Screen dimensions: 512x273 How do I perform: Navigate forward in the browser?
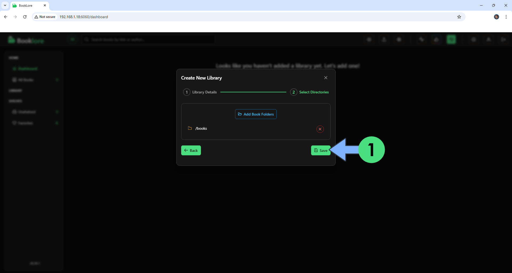[x=15, y=17]
